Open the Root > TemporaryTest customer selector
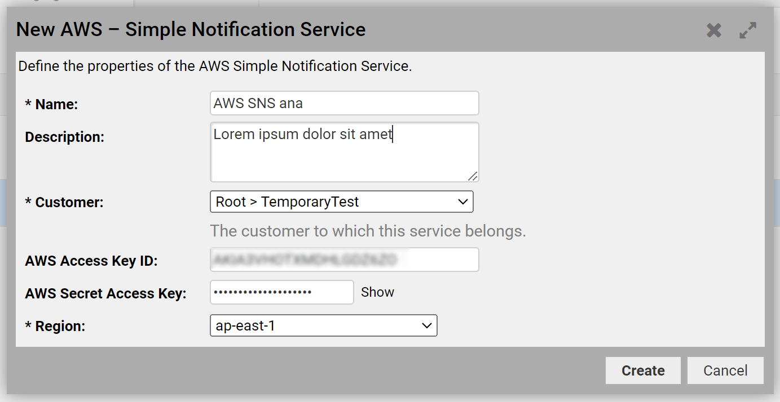This screenshot has height=402, width=780. click(341, 202)
